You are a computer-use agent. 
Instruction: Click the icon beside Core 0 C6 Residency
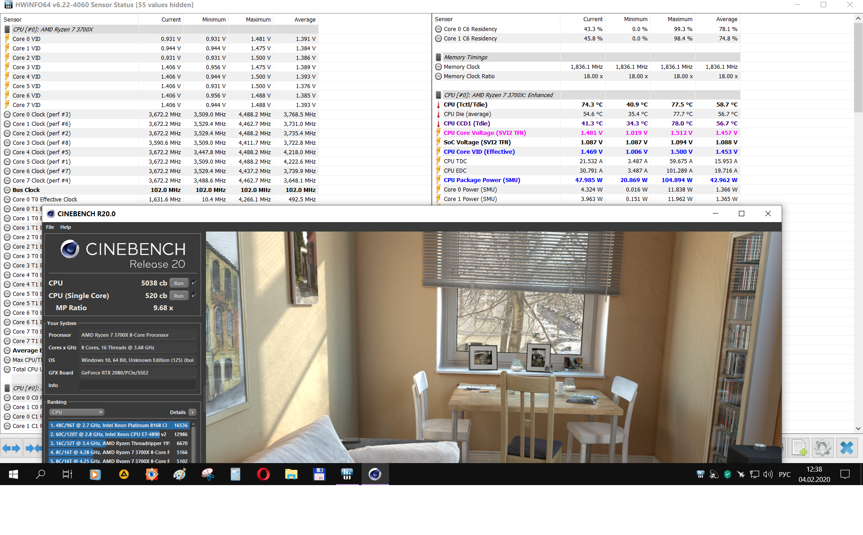coord(438,29)
